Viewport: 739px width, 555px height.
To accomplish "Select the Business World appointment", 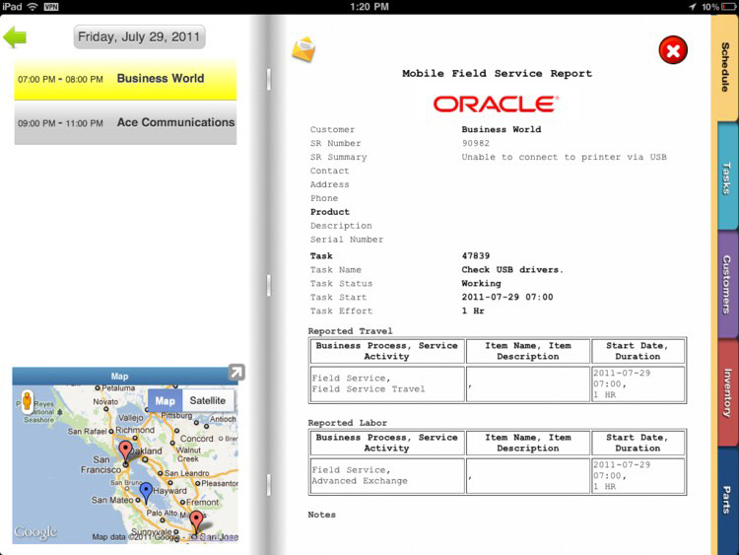I will 125,79.
